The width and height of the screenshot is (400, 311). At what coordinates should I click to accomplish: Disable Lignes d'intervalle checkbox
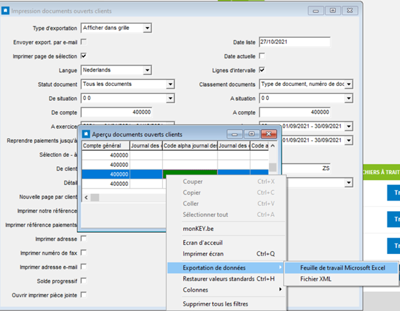[262, 70]
